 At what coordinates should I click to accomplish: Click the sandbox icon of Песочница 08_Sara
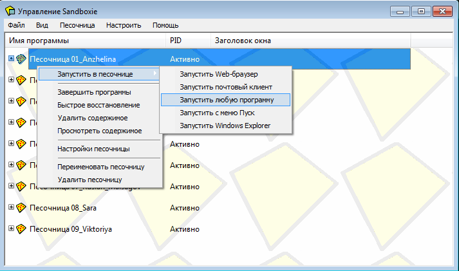pos(21,207)
